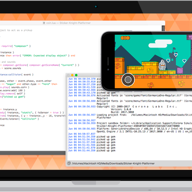Click the event.phase, event.other code line
The height and width of the screenshot is (192, 192).
pos(26,81)
